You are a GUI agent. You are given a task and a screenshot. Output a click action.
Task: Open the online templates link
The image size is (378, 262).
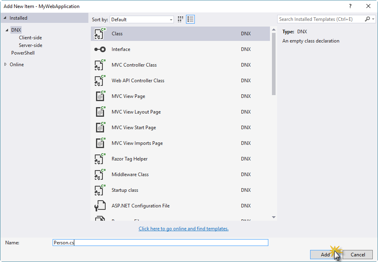(184, 229)
